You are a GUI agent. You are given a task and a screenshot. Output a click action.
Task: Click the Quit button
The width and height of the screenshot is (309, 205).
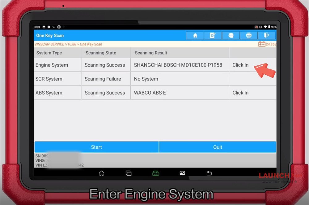click(x=218, y=147)
